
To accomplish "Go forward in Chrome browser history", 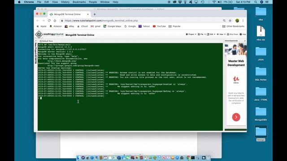I will point(43,21).
